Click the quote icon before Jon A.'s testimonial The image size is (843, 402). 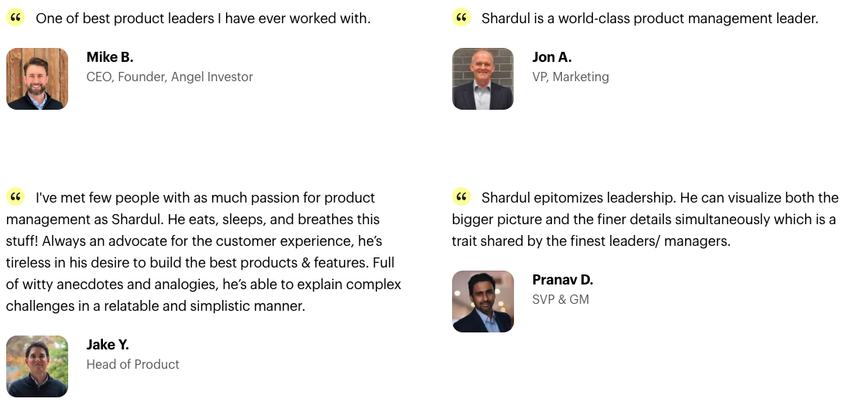point(461,18)
